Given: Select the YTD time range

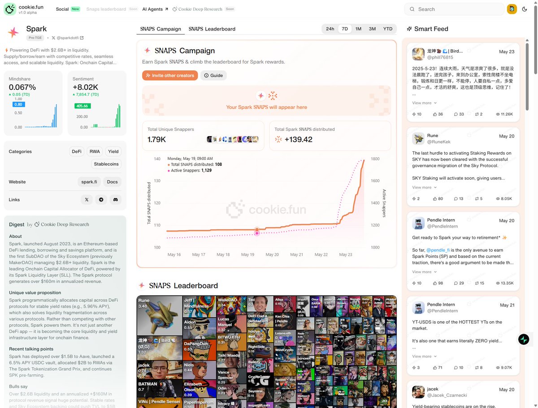Looking at the screenshot, I should click(388, 29).
